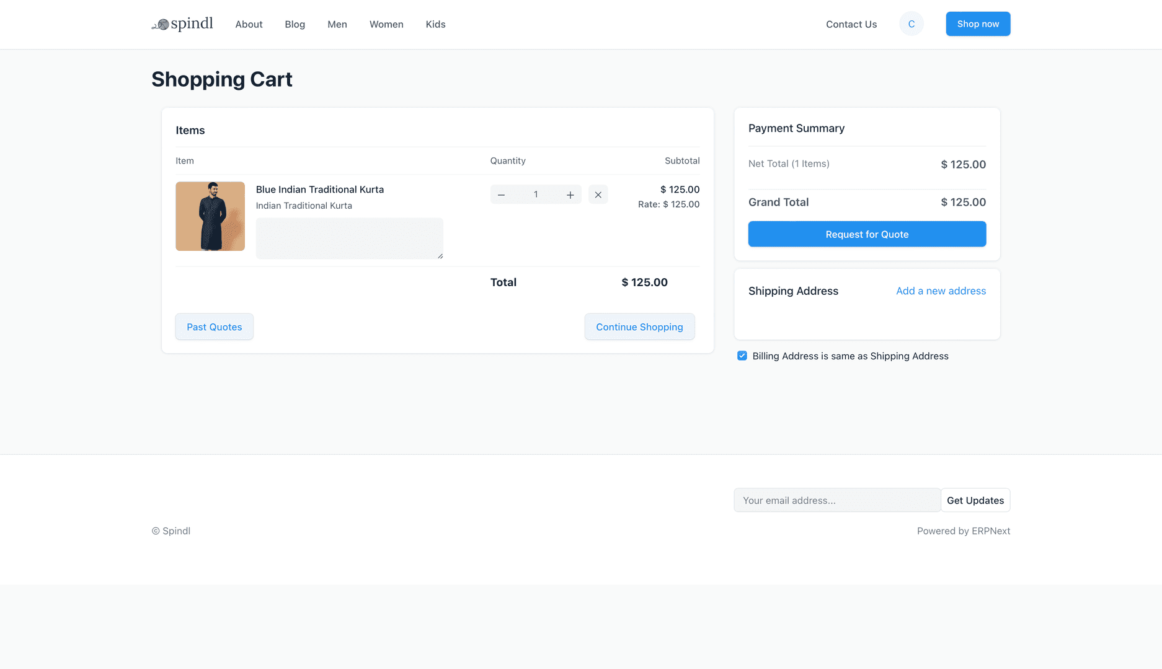The height and width of the screenshot is (669, 1162).
Task: Click Continue Shopping
Action: coord(639,326)
